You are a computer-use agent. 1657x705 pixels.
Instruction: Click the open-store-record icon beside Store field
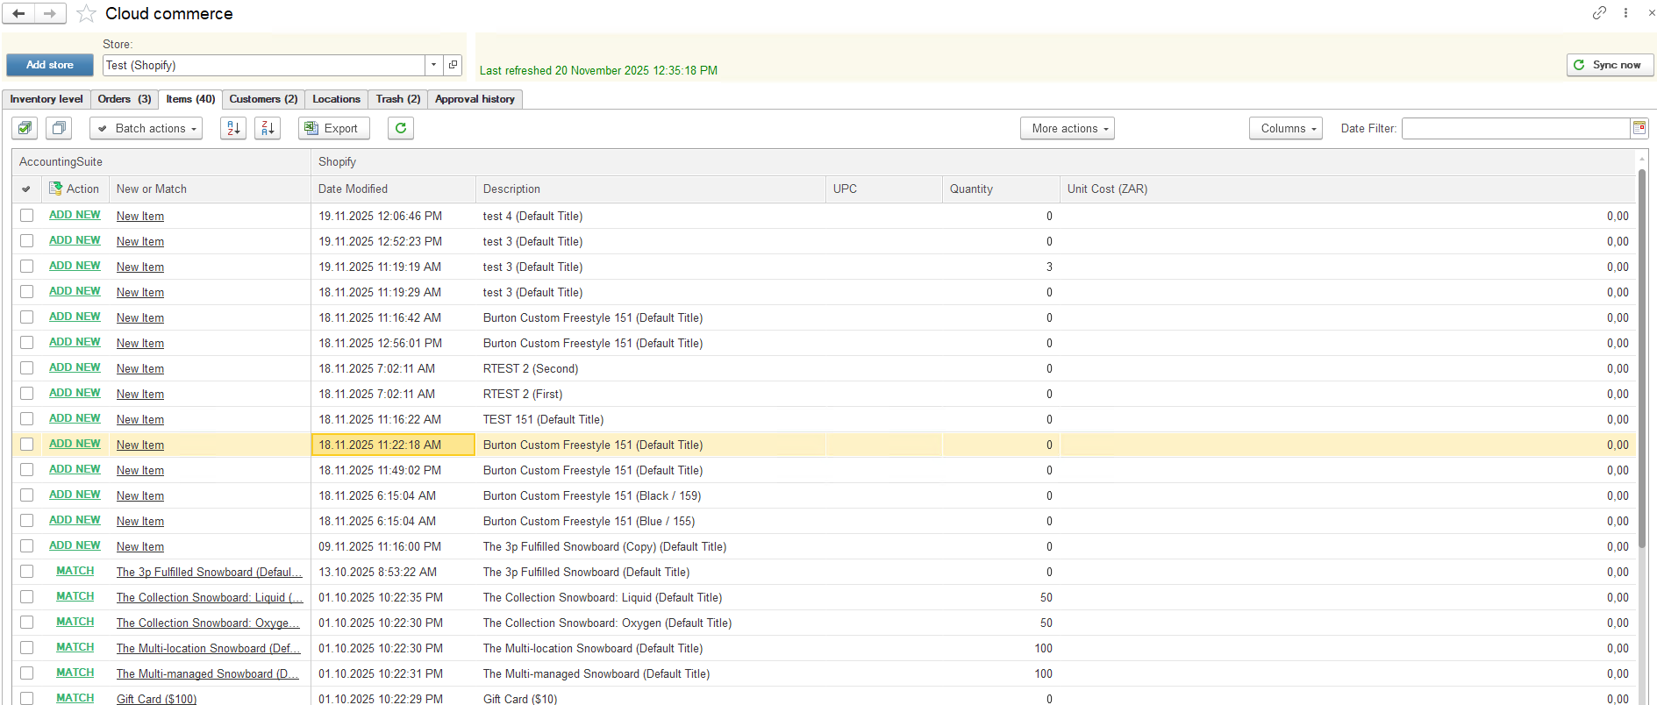453,65
